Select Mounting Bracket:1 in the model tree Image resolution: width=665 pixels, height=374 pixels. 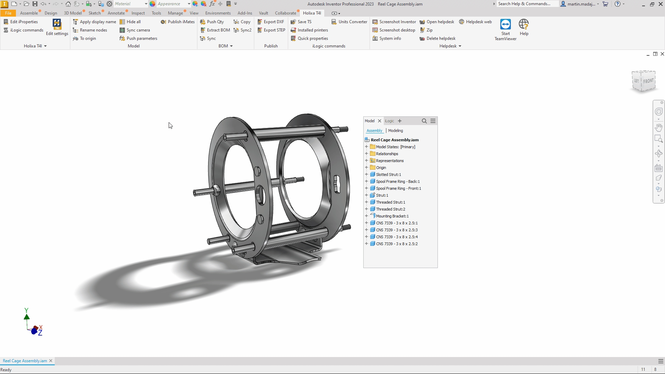click(392, 216)
